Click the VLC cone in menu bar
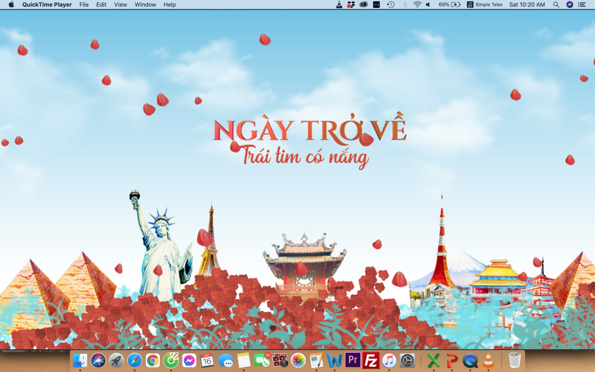Viewport: 595px width, 372px height. [x=339, y=5]
